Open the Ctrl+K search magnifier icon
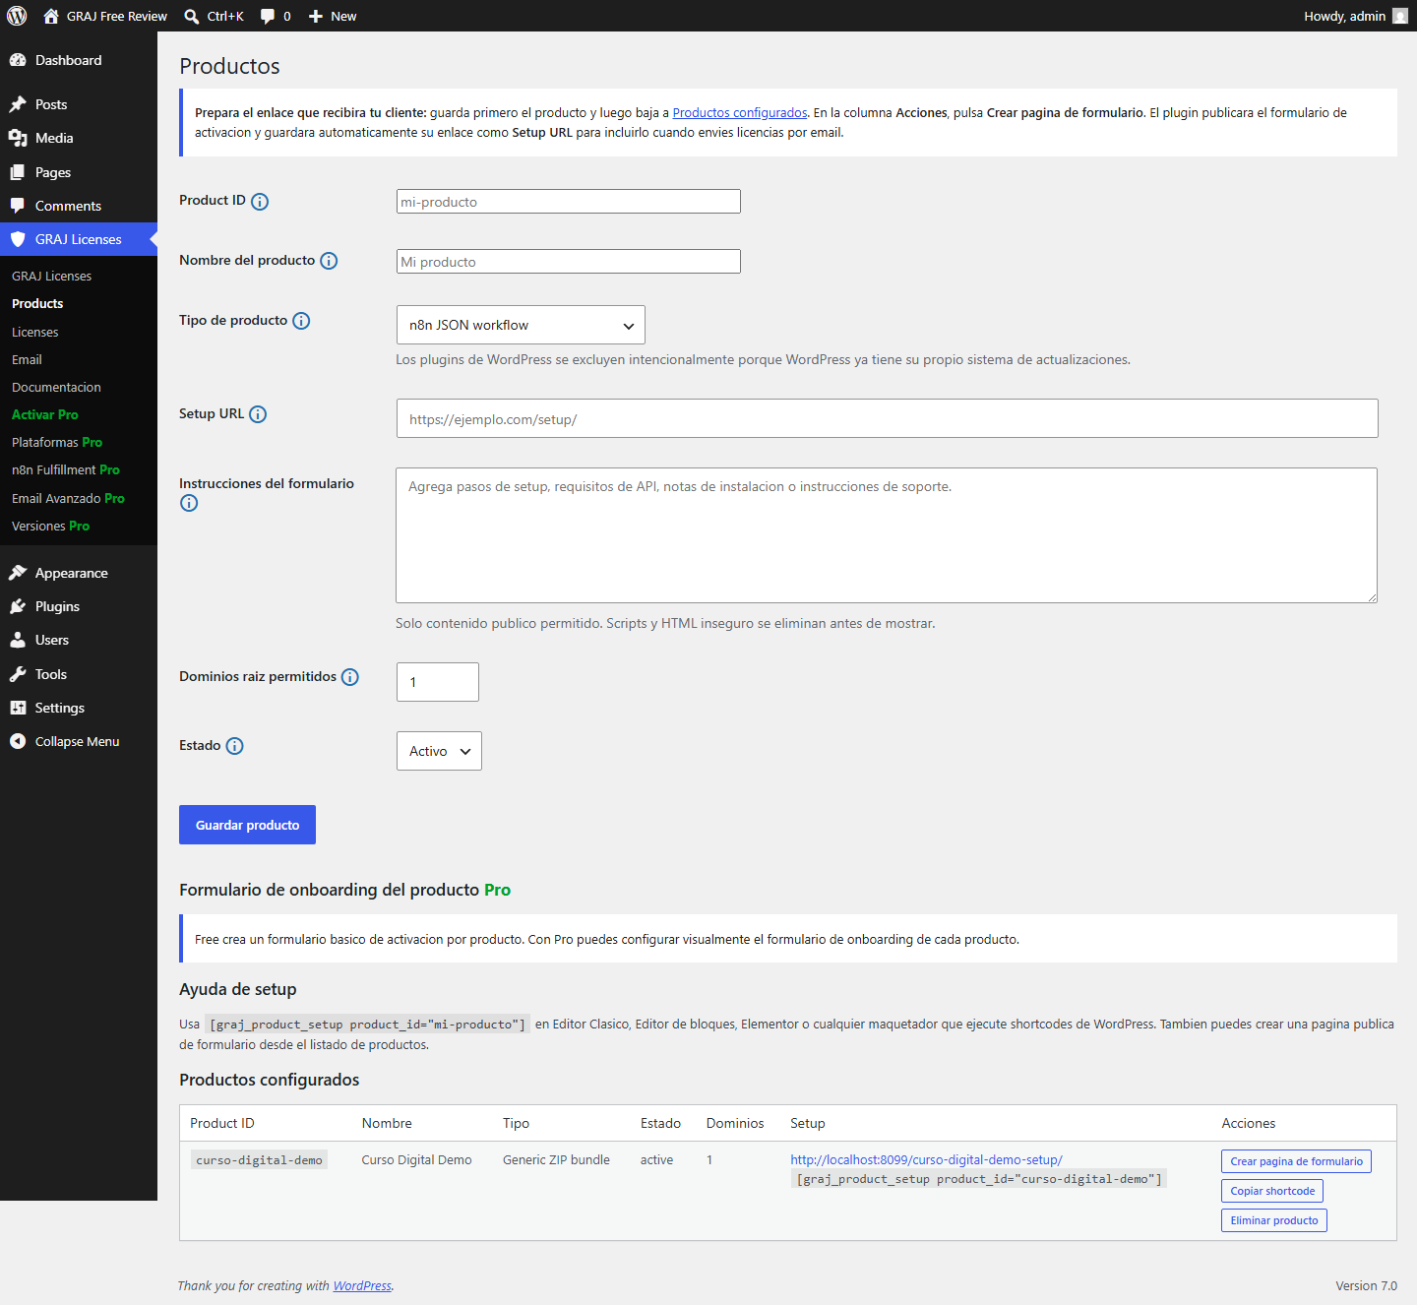Screen dimensions: 1417x1305 192,17
